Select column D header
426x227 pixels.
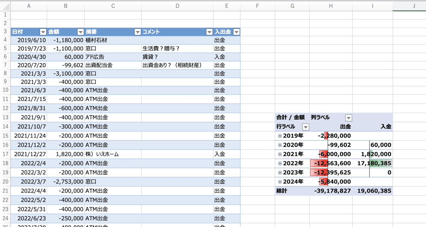pyautogui.click(x=177, y=6)
